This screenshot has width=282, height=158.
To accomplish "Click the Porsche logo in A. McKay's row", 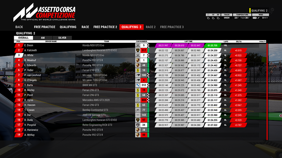I will tap(138, 135).
